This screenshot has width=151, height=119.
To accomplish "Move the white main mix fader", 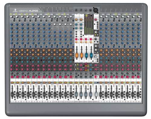I will click(96, 95).
